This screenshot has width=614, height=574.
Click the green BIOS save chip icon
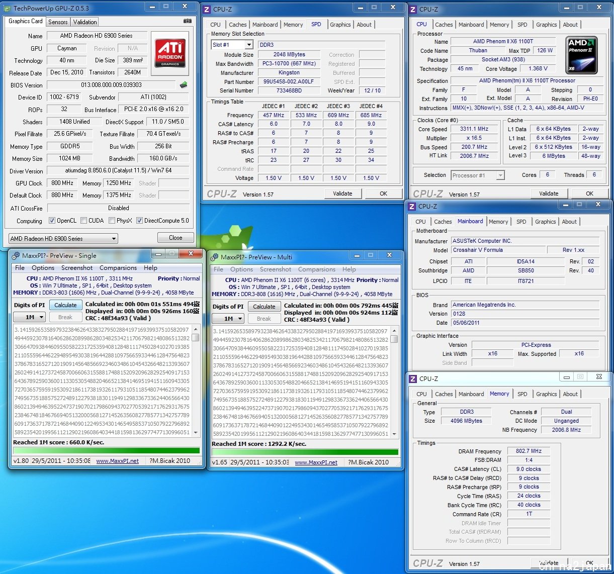(184, 85)
